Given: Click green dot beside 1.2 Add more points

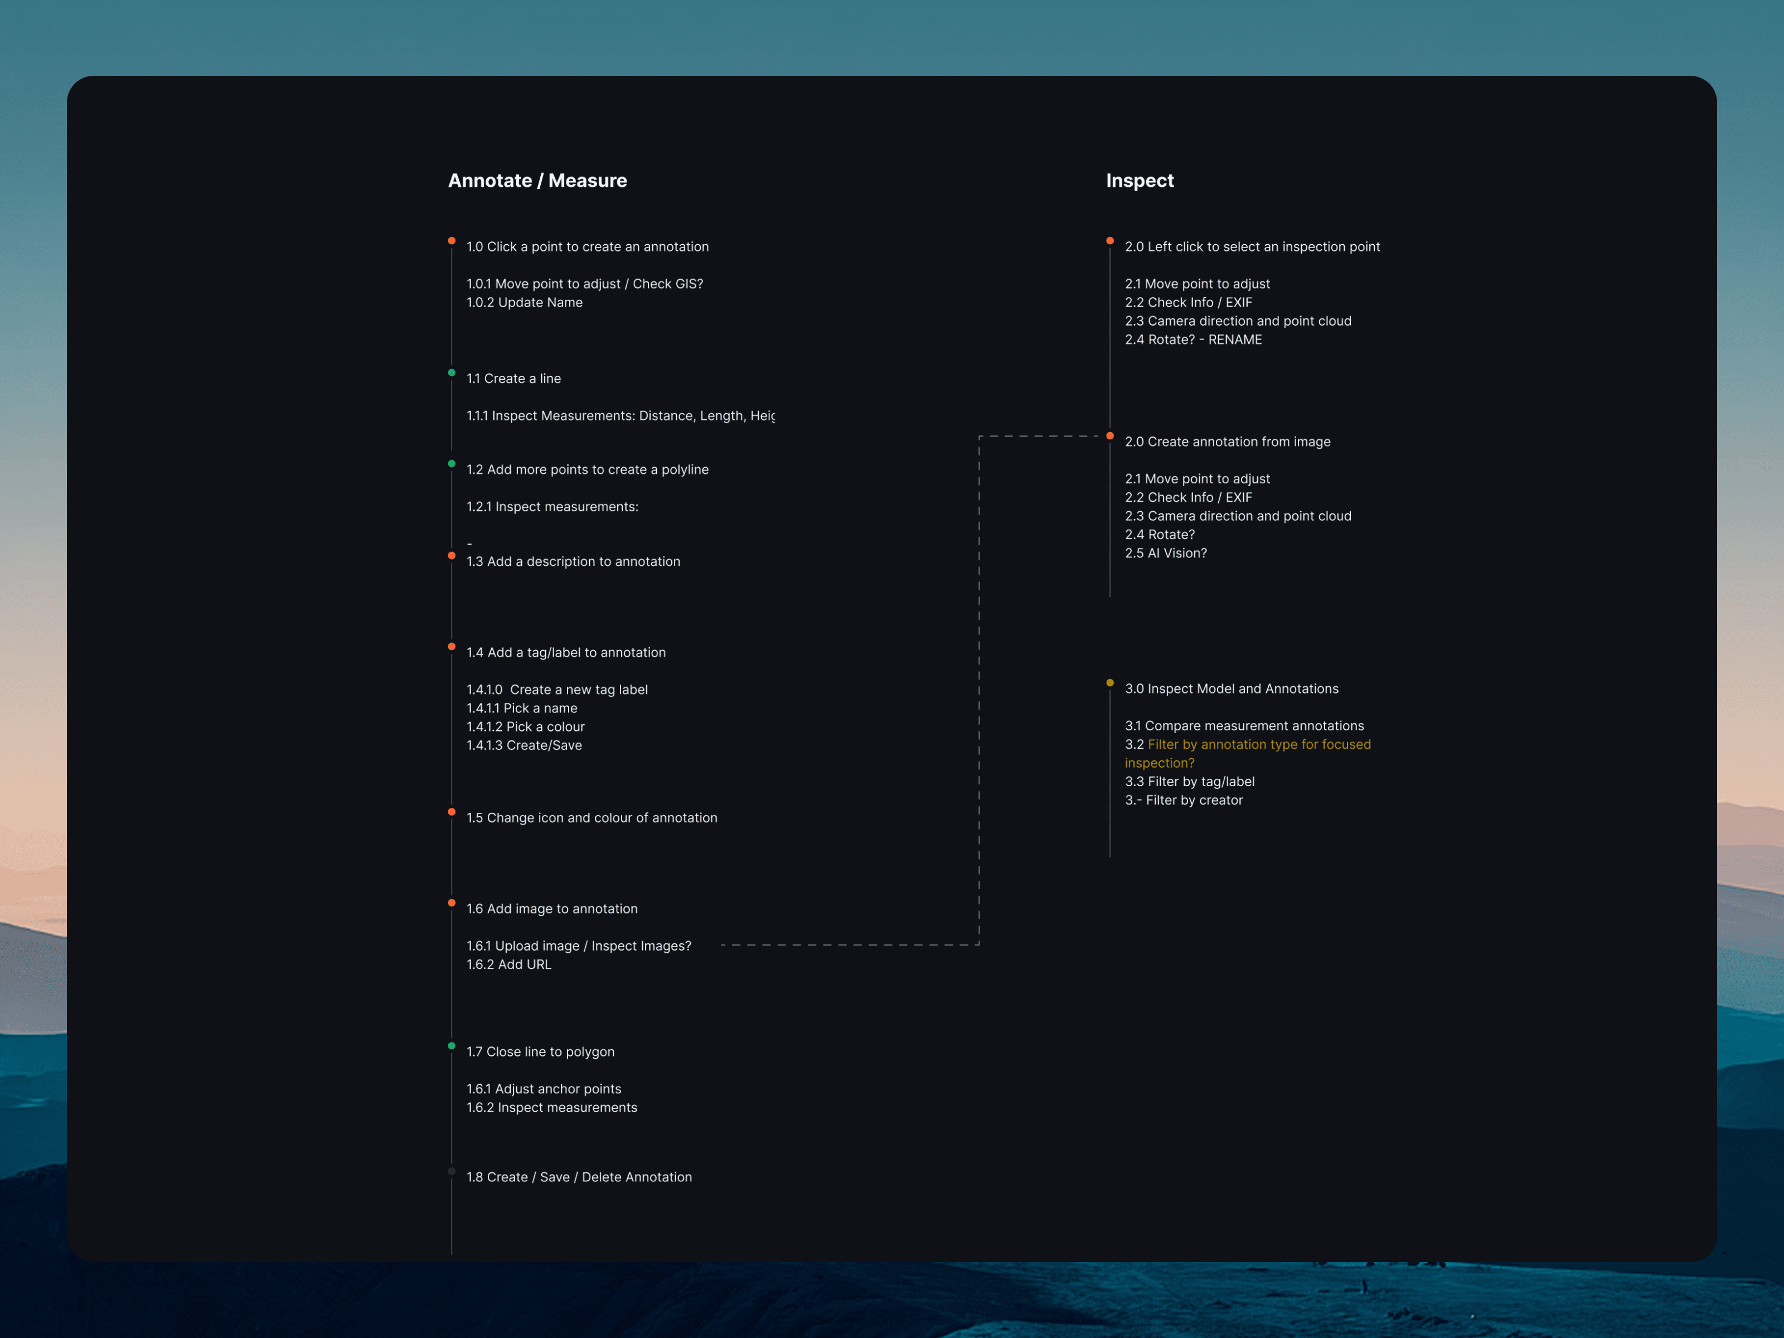Looking at the screenshot, I should 452,464.
